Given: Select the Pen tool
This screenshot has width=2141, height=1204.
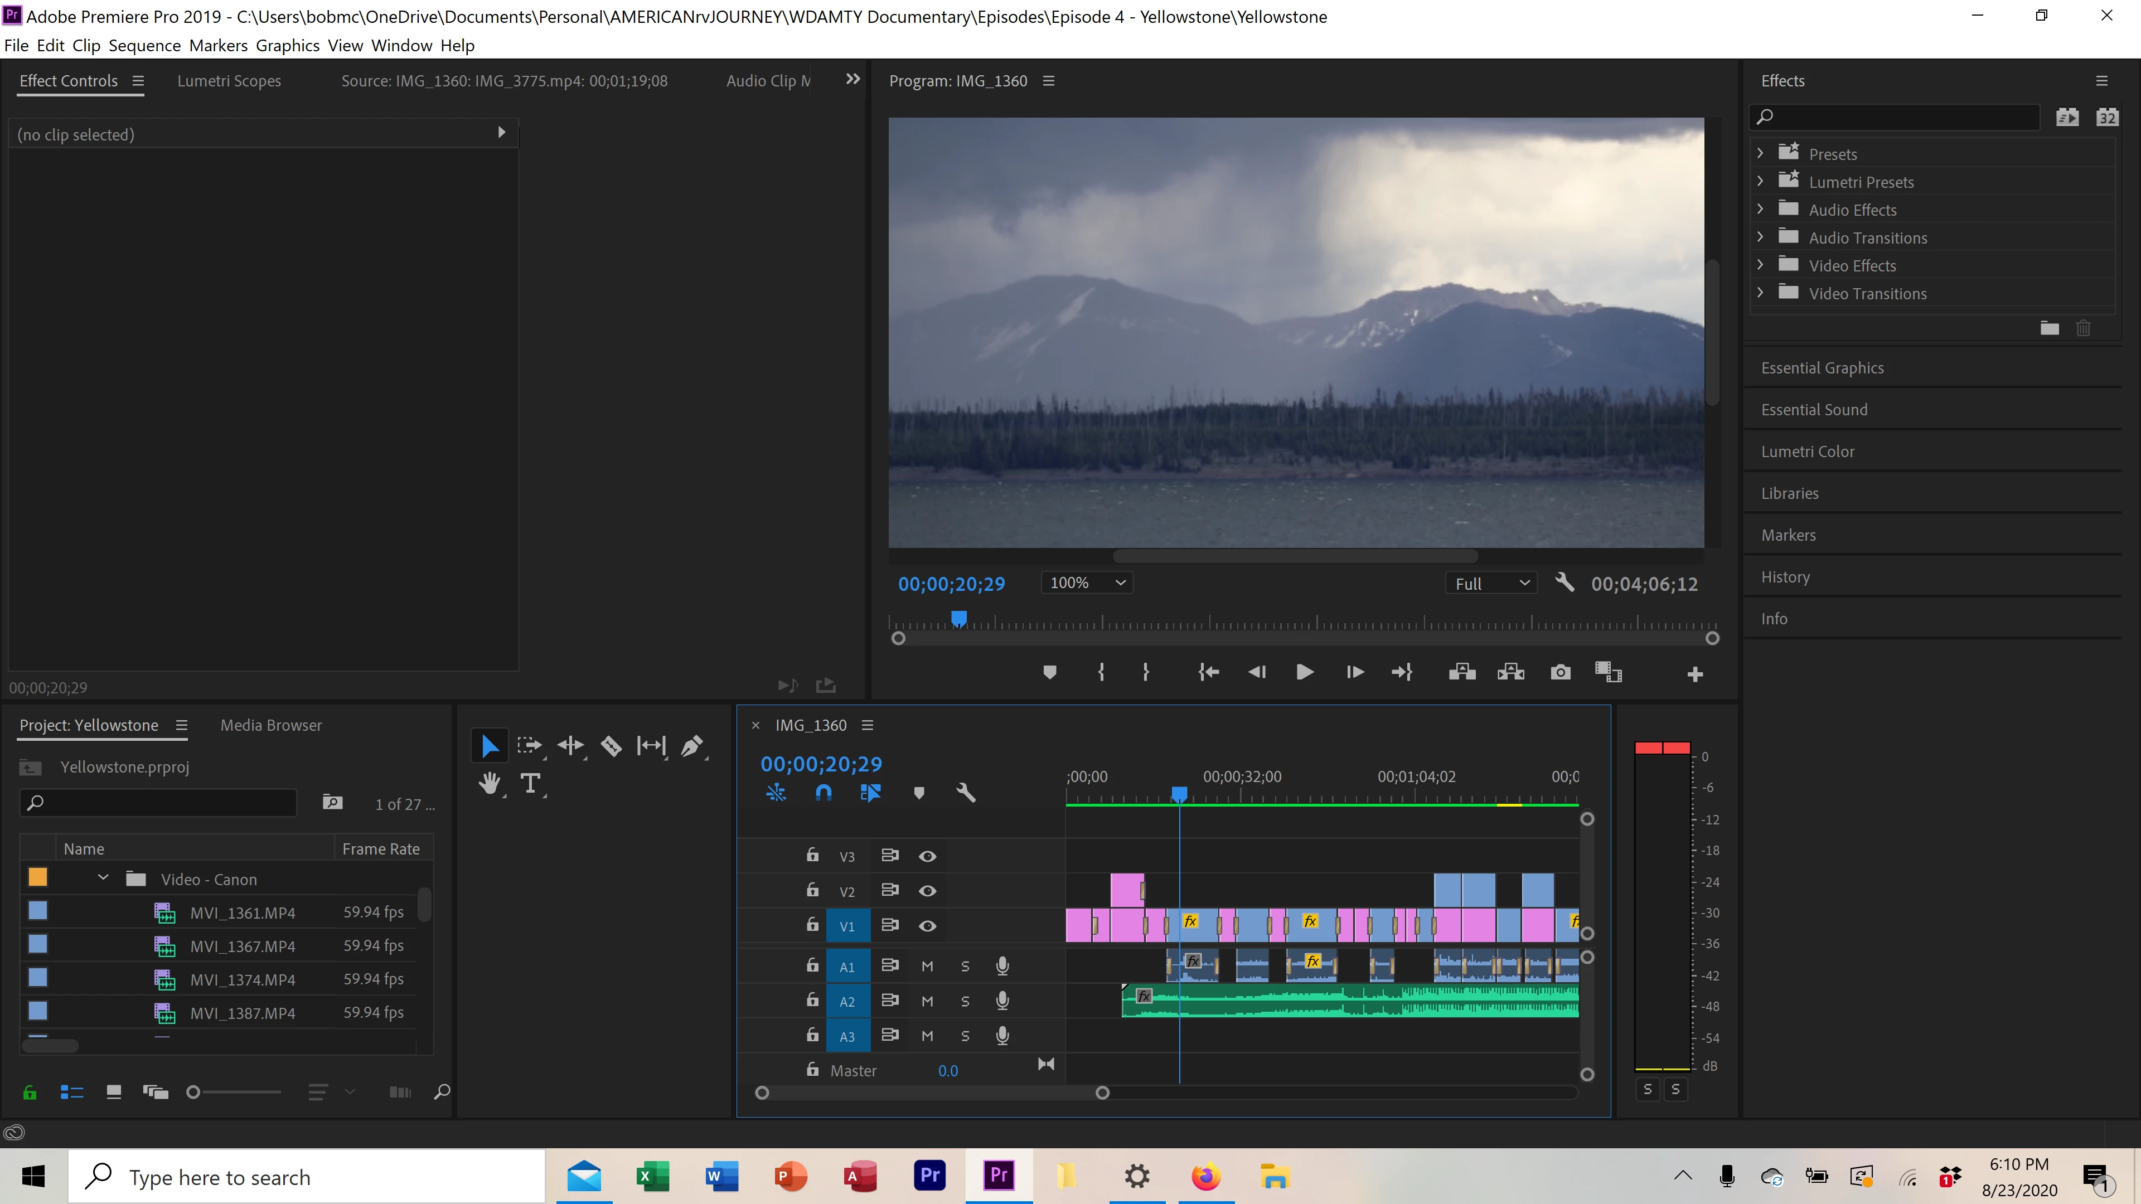Looking at the screenshot, I should click(691, 746).
